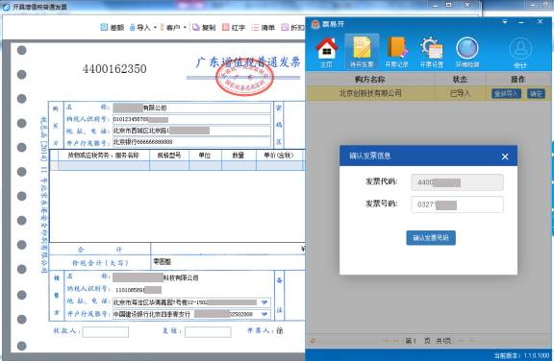Viewport: 554px width, 361px height.
Task: Click the 确认发票号码 confirm button
Action: click(431, 238)
